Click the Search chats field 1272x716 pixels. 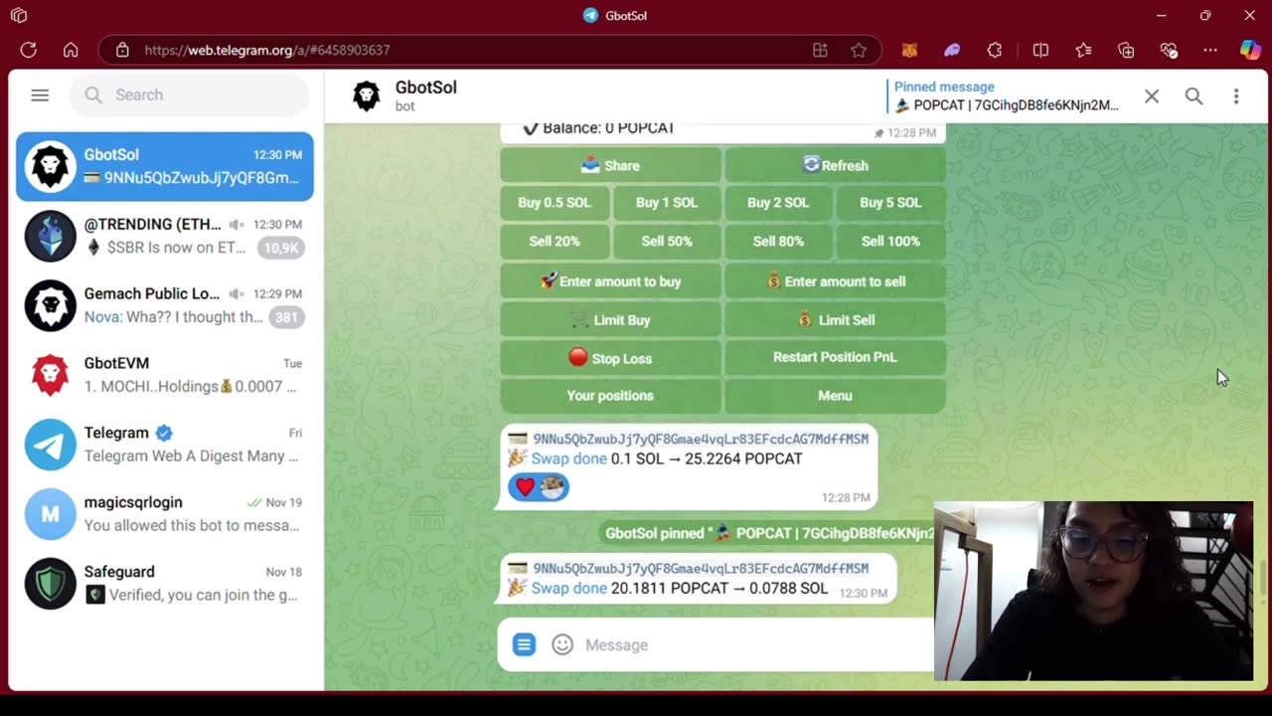tap(189, 95)
